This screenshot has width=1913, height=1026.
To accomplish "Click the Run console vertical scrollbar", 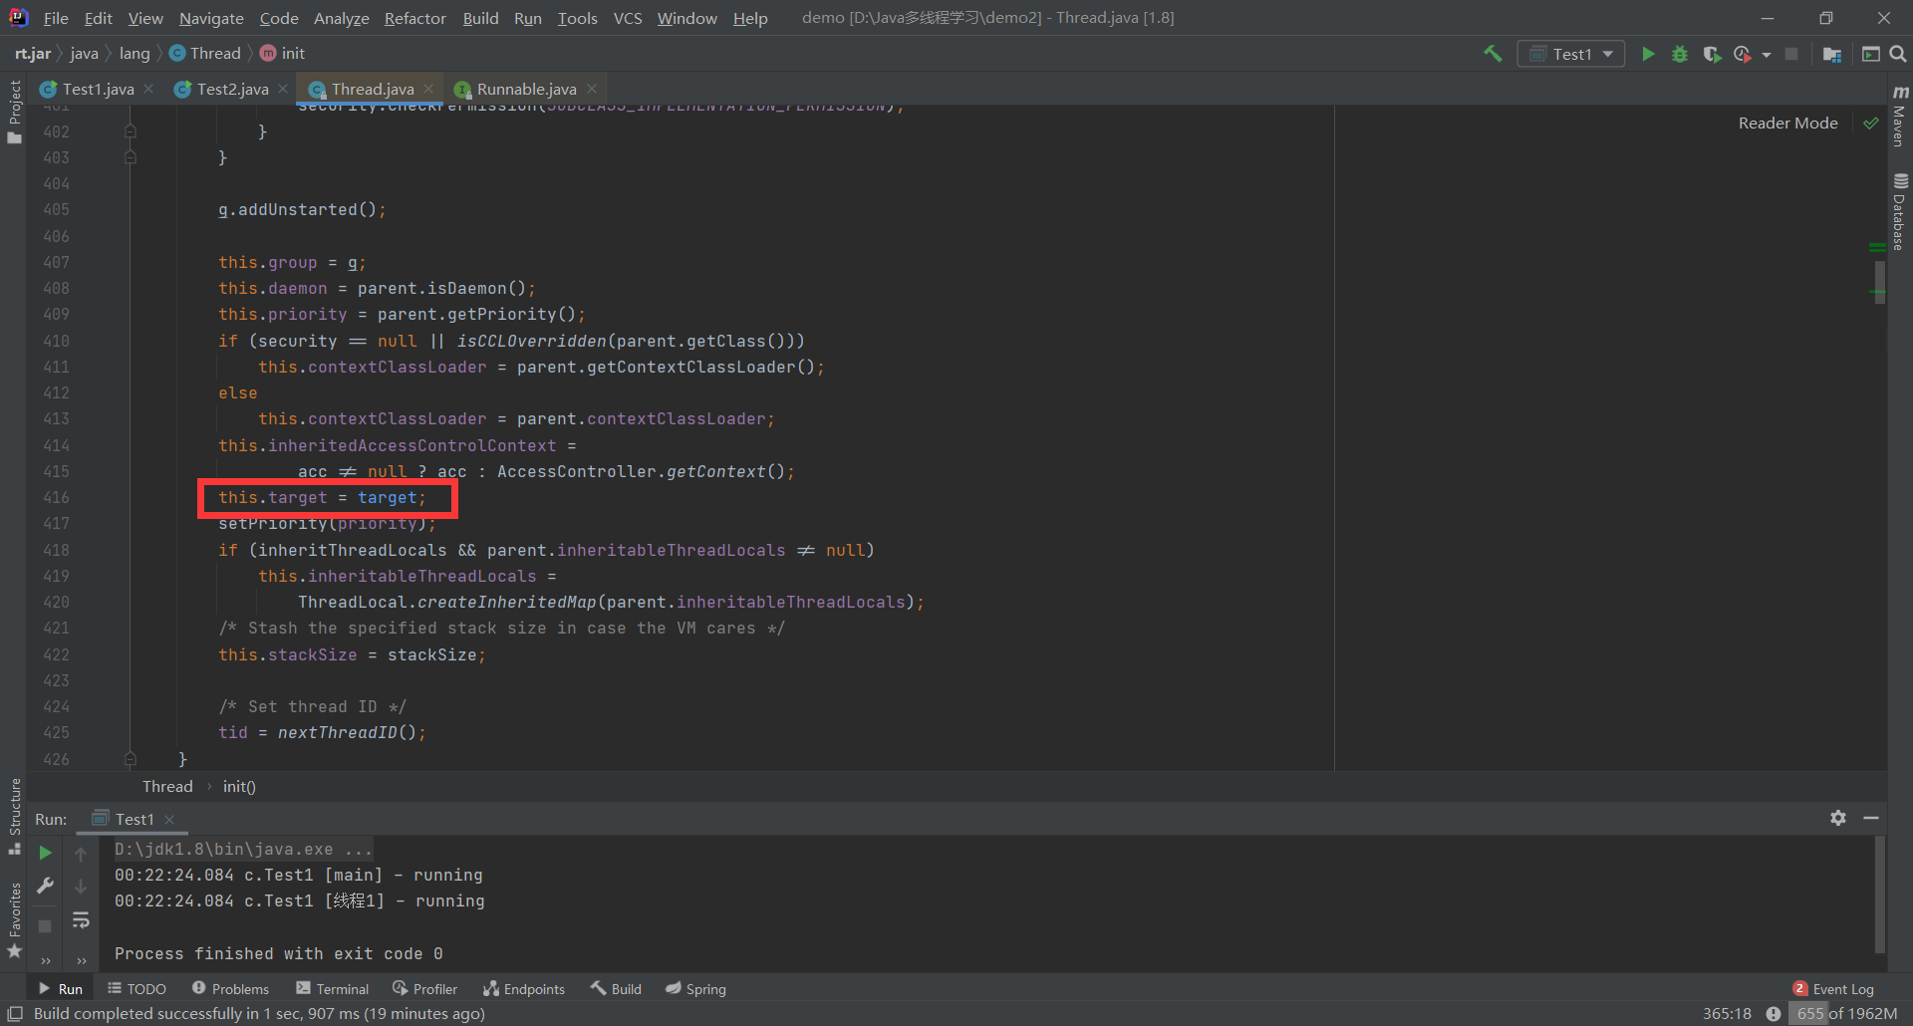I will click(x=1879, y=894).
